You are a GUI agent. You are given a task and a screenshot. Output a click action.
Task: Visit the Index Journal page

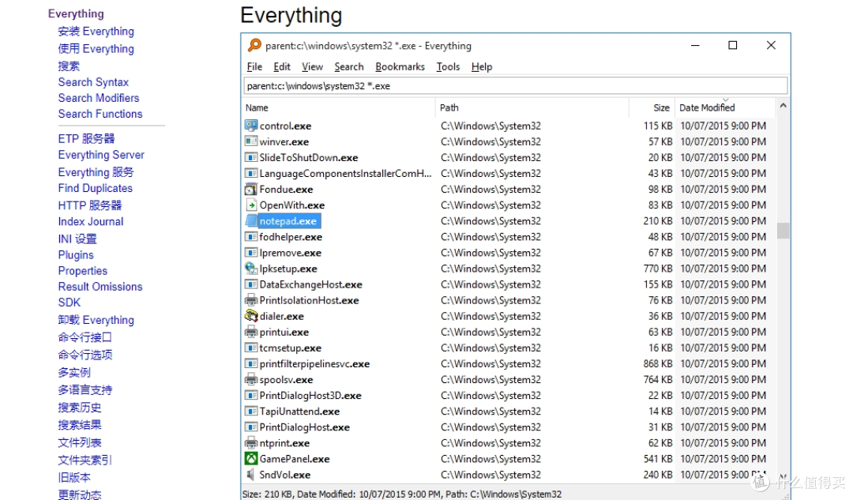(91, 221)
